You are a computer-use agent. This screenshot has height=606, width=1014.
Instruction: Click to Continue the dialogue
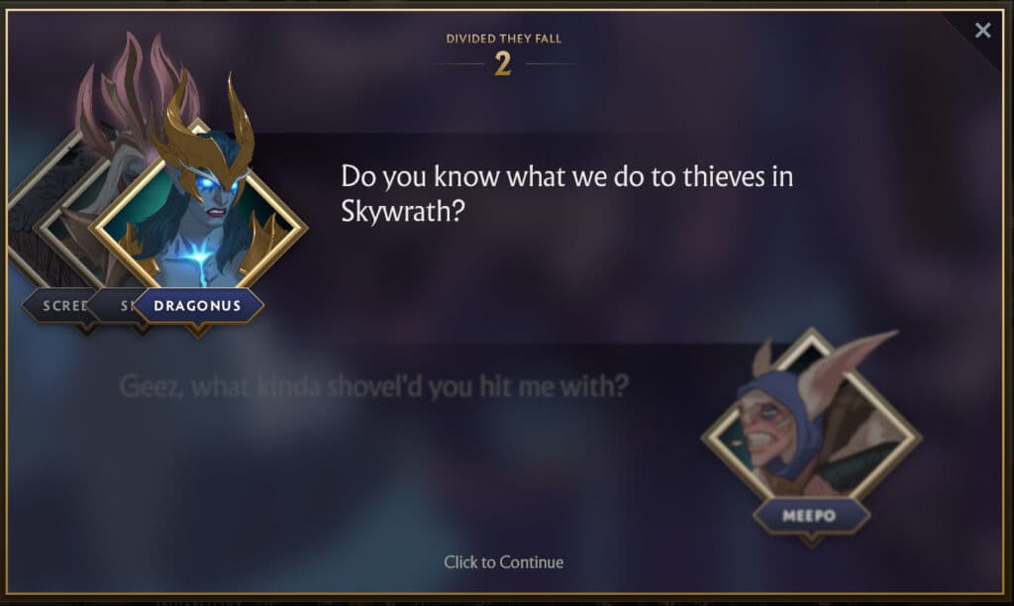click(x=503, y=562)
